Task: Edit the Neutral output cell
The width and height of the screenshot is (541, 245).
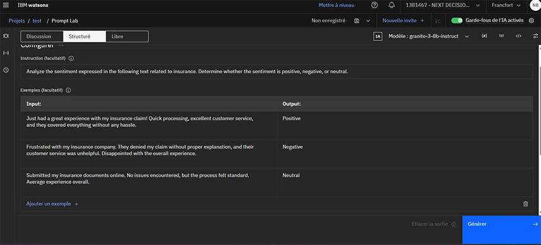Action: [x=405, y=182]
